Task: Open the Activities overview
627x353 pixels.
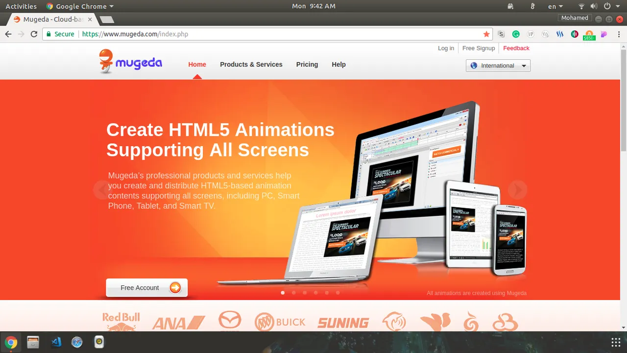Action: [x=21, y=6]
